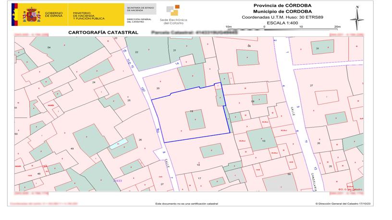Click parcel number 21 label
Viewport: 392px width, 220px height.
click(174, 50)
